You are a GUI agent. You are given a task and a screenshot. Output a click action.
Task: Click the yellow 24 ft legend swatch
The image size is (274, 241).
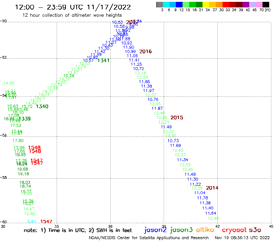(206, 5)
